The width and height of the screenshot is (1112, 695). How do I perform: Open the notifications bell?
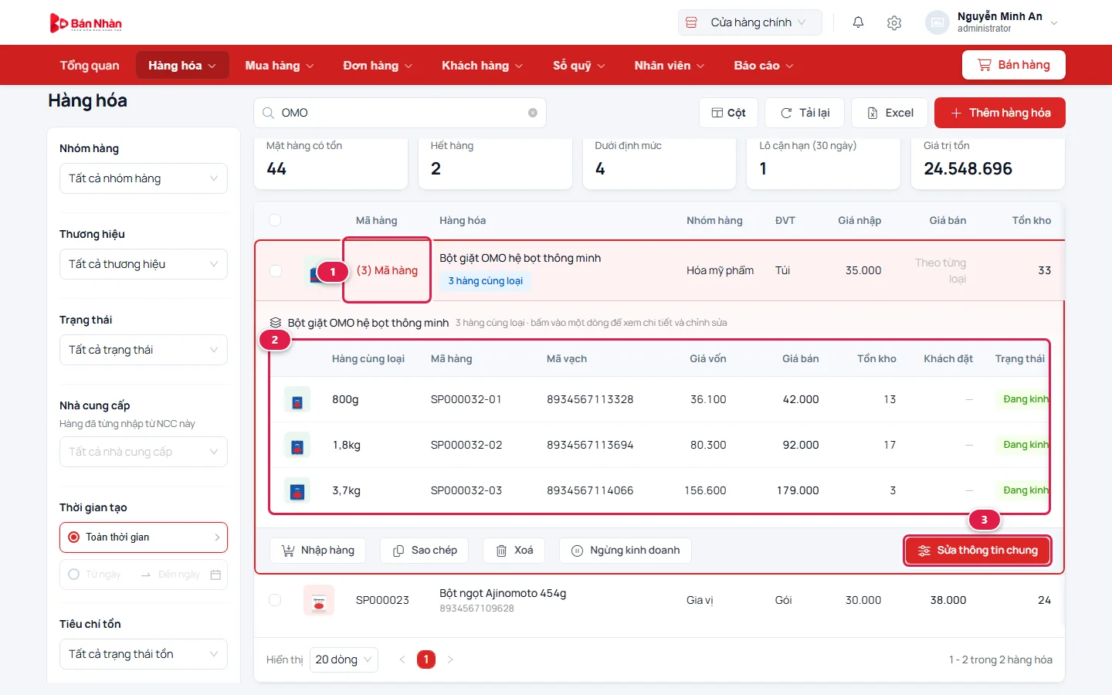click(858, 22)
